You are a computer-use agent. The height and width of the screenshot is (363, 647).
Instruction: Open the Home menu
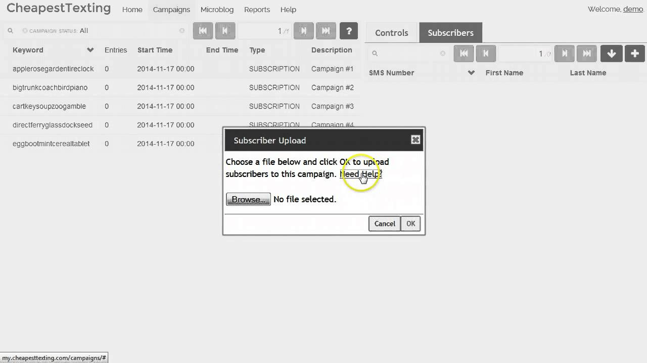[x=132, y=10]
